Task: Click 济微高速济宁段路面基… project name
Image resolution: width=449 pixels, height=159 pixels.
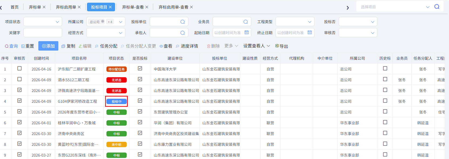Action: pos(79,91)
